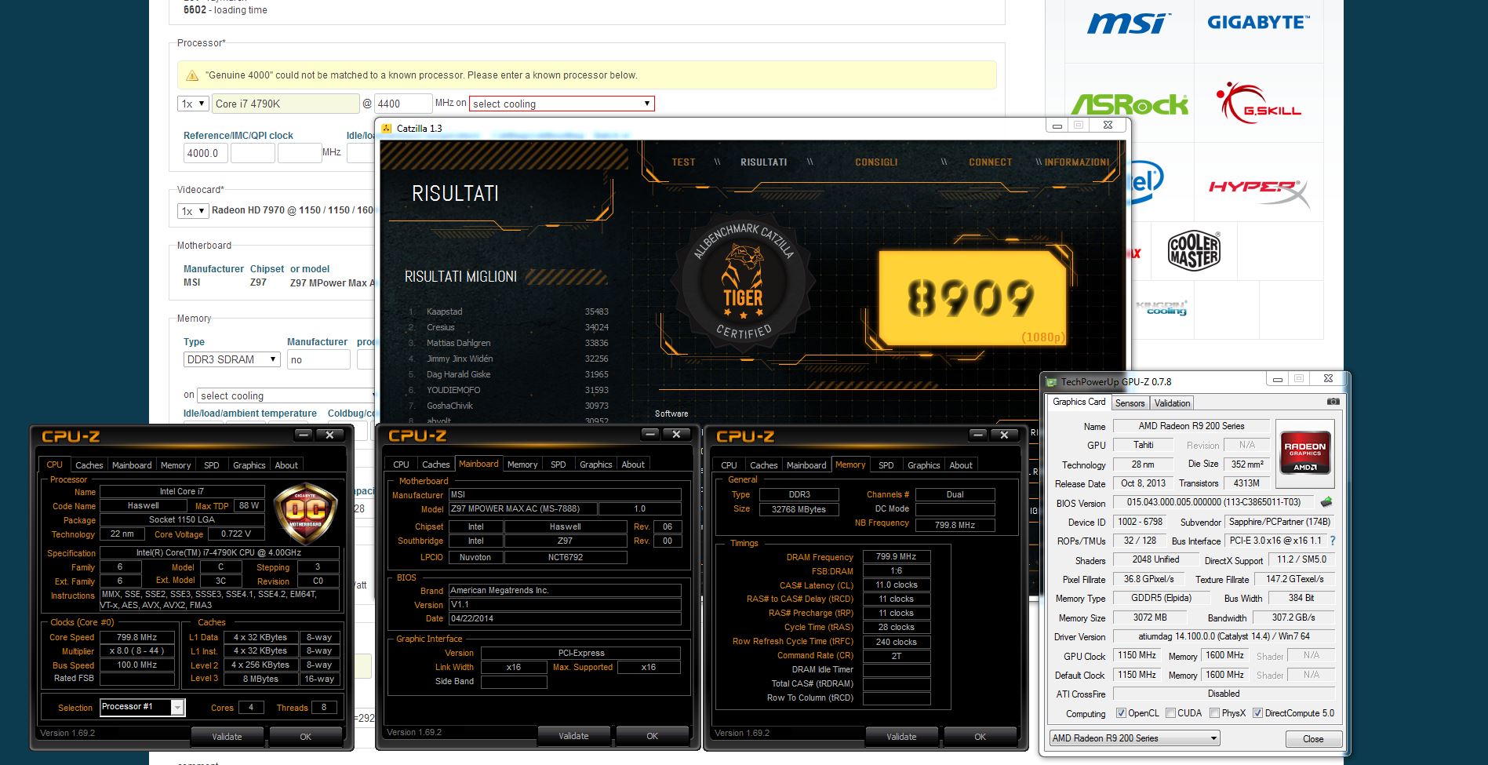Image resolution: width=1488 pixels, height=765 pixels.
Task: Click the Core i7 4790K processor field
Action: click(x=286, y=104)
